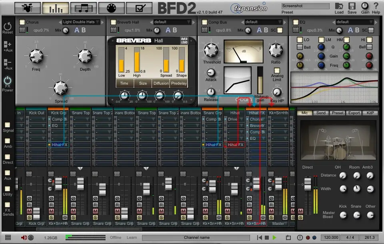Toggle the Signal checkbox in sidebar

tap(7, 125)
